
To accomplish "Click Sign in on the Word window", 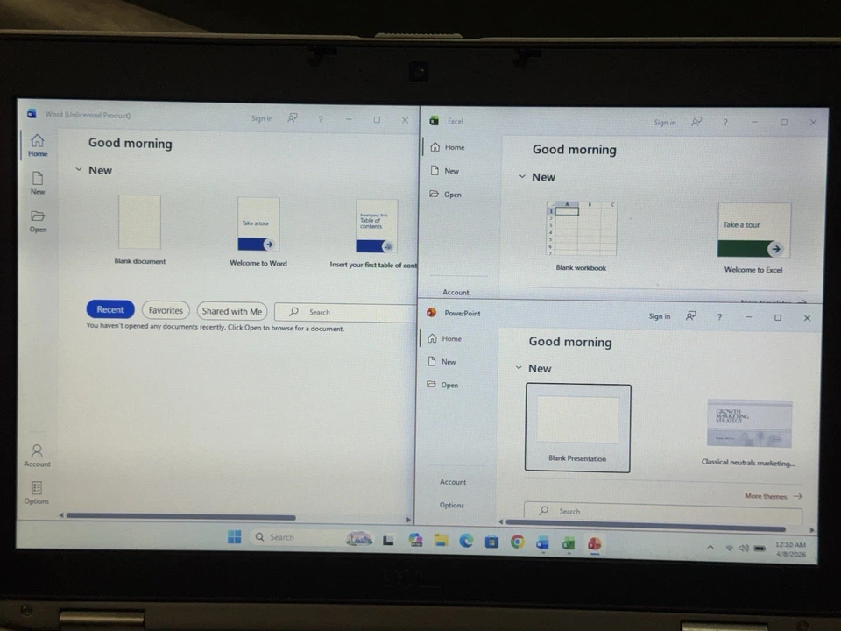I will click(262, 118).
